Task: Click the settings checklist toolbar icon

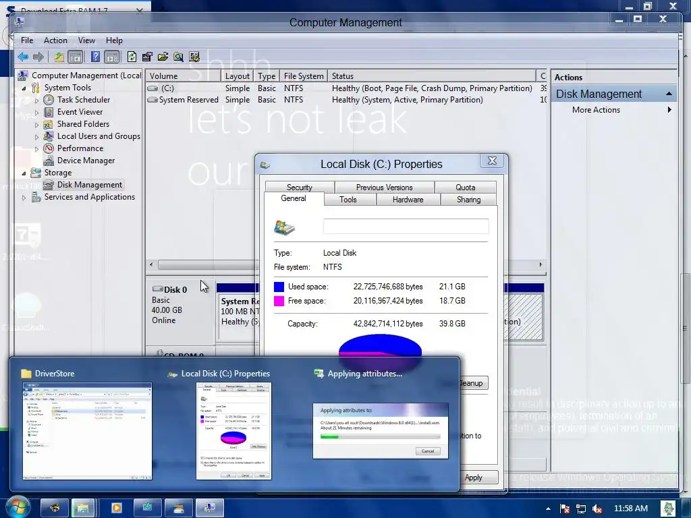Action: click(x=194, y=57)
